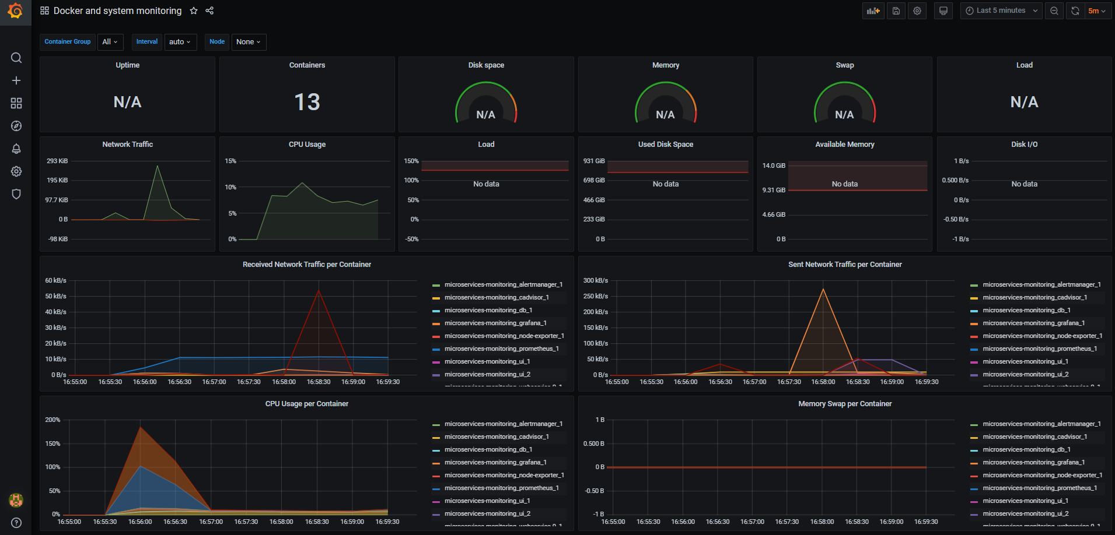
Task: Click the Disk space gauge
Action: tap(486, 103)
